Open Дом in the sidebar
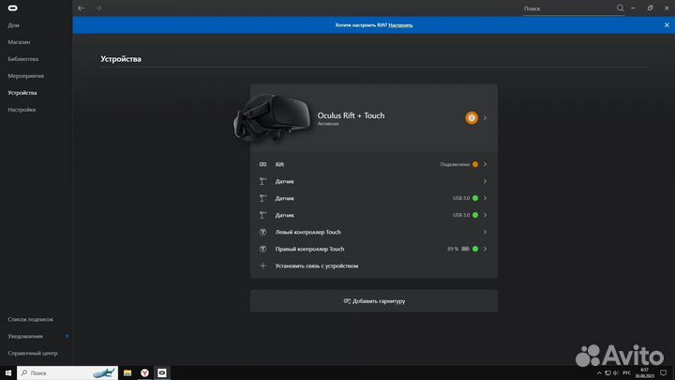675x380 pixels. (13, 25)
